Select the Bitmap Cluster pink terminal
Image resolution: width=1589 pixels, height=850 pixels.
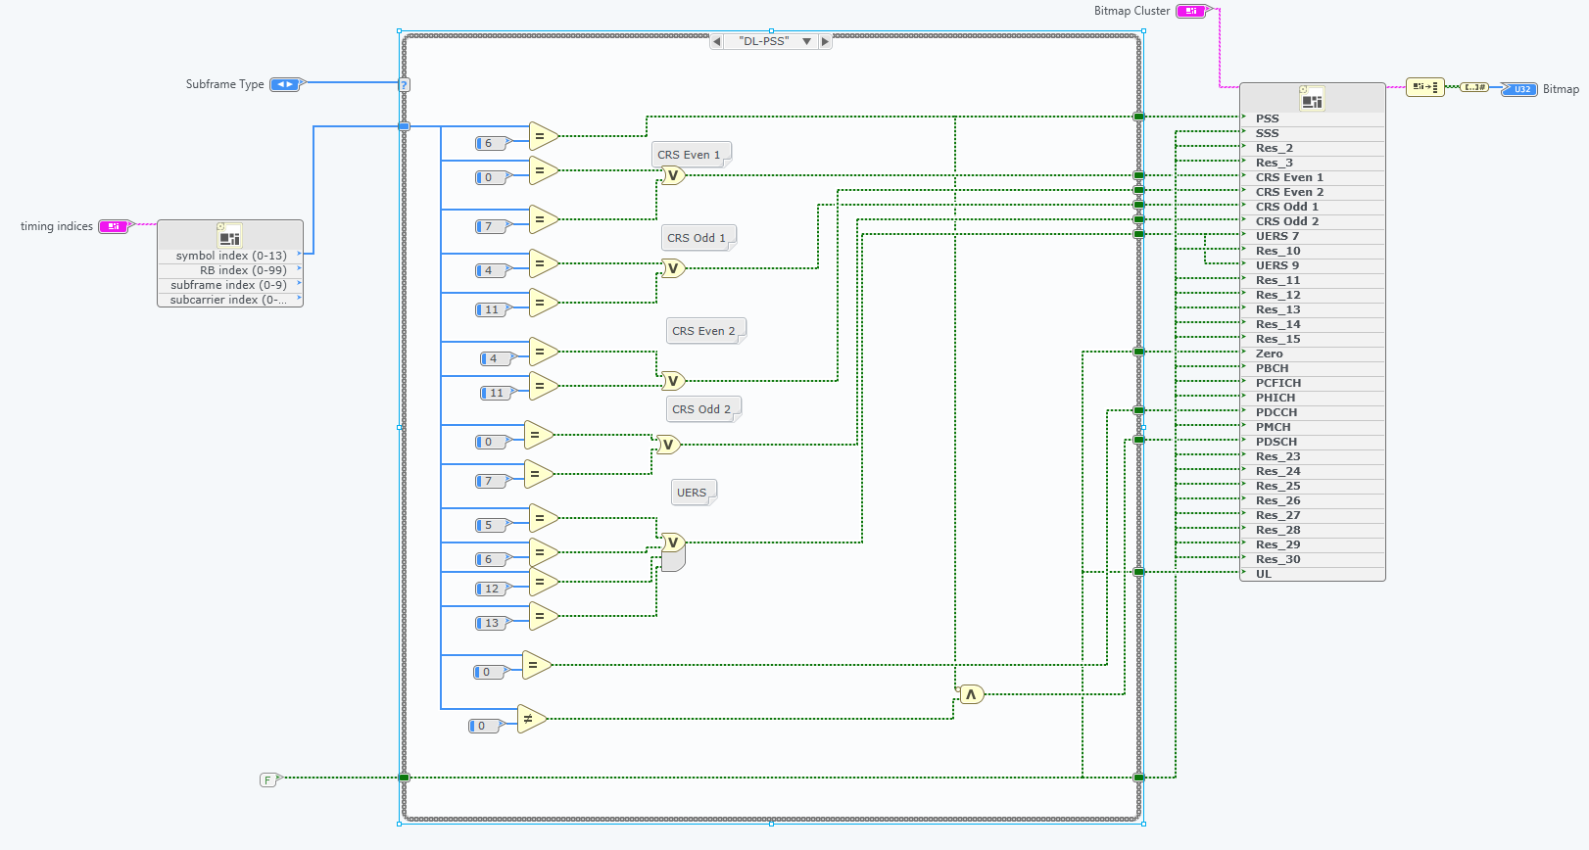(1190, 11)
